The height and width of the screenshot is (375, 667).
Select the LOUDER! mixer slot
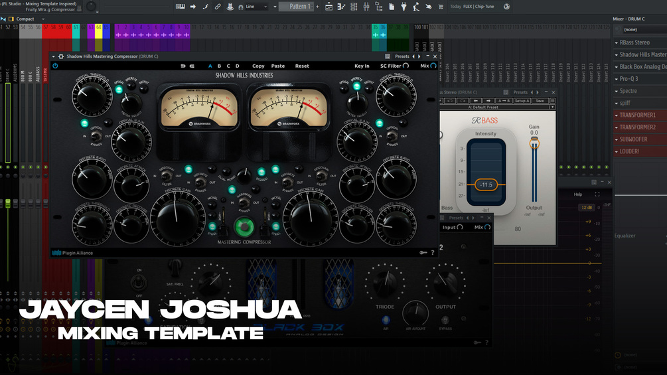[x=640, y=151]
